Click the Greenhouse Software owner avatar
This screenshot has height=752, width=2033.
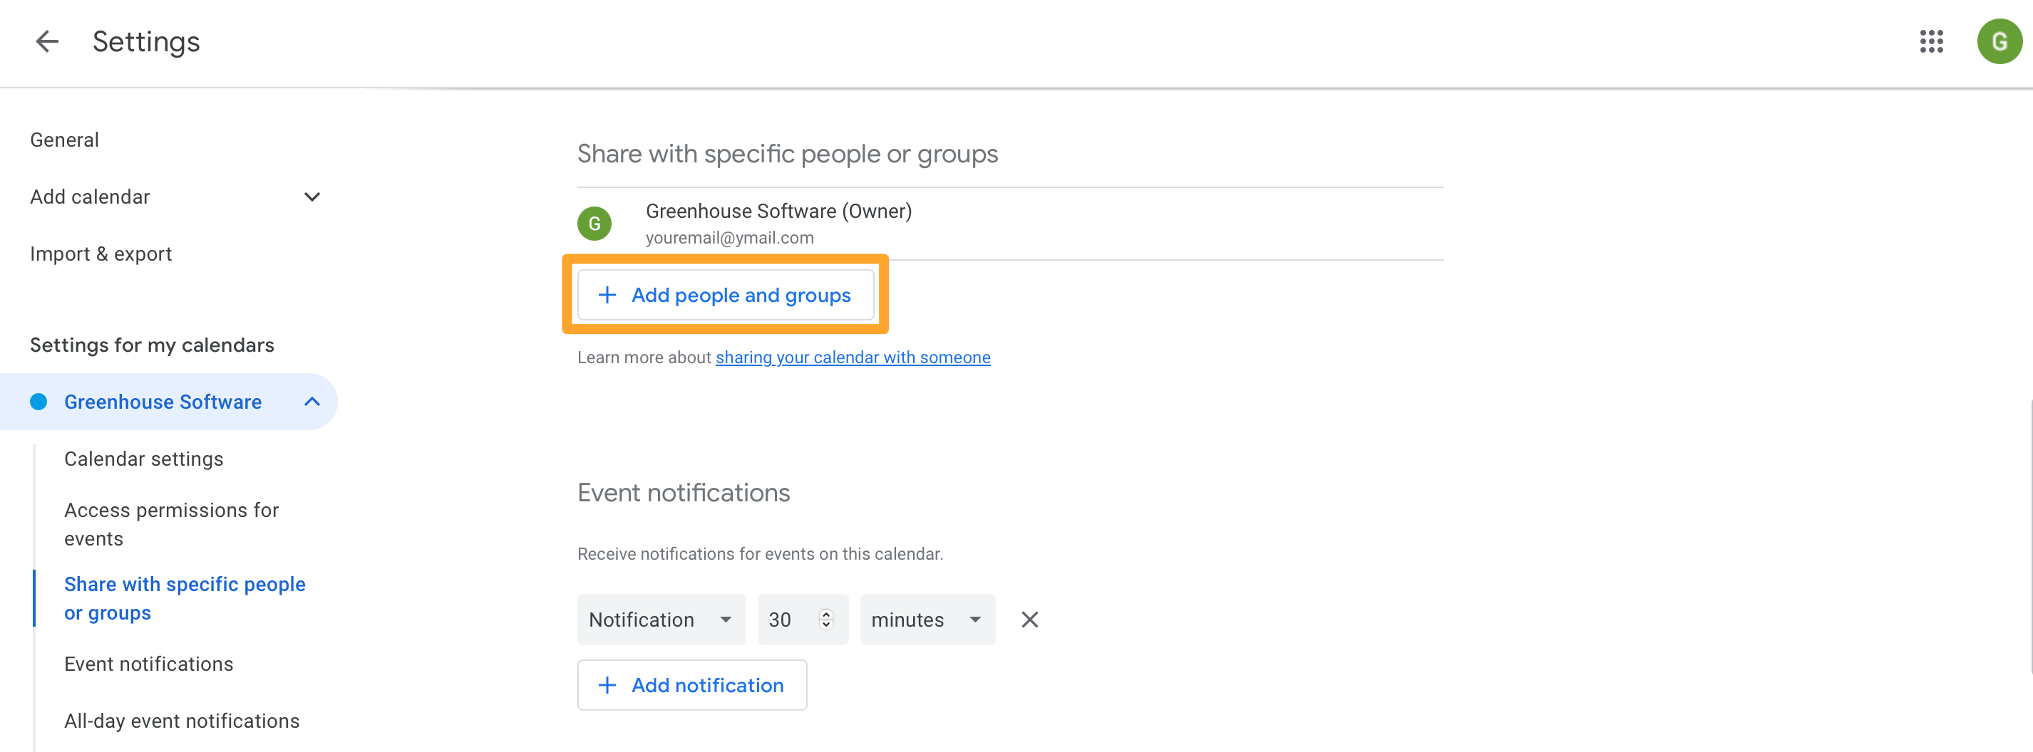pos(595,224)
